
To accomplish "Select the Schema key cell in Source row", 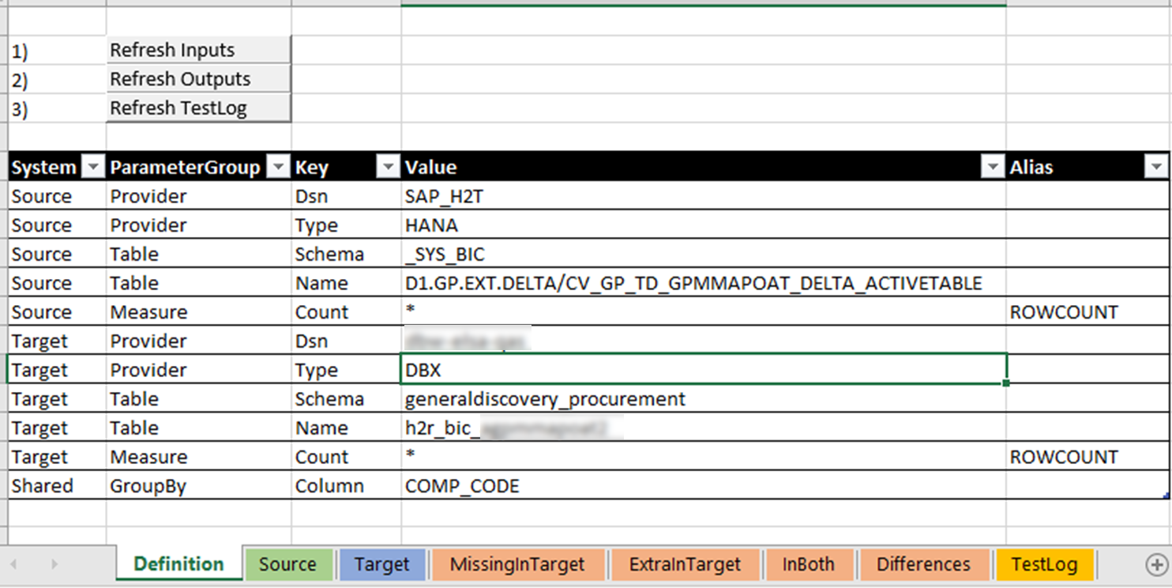I will pos(346,254).
